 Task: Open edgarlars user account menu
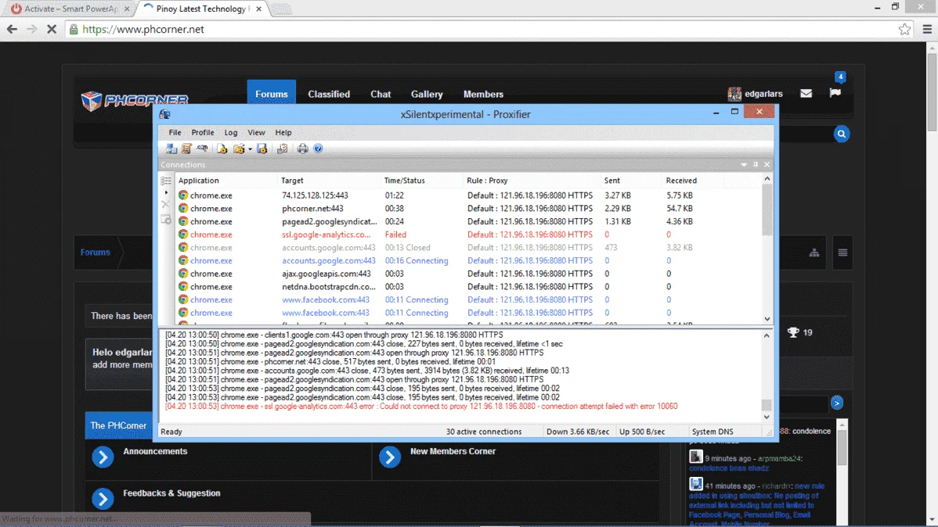(755, 94)
